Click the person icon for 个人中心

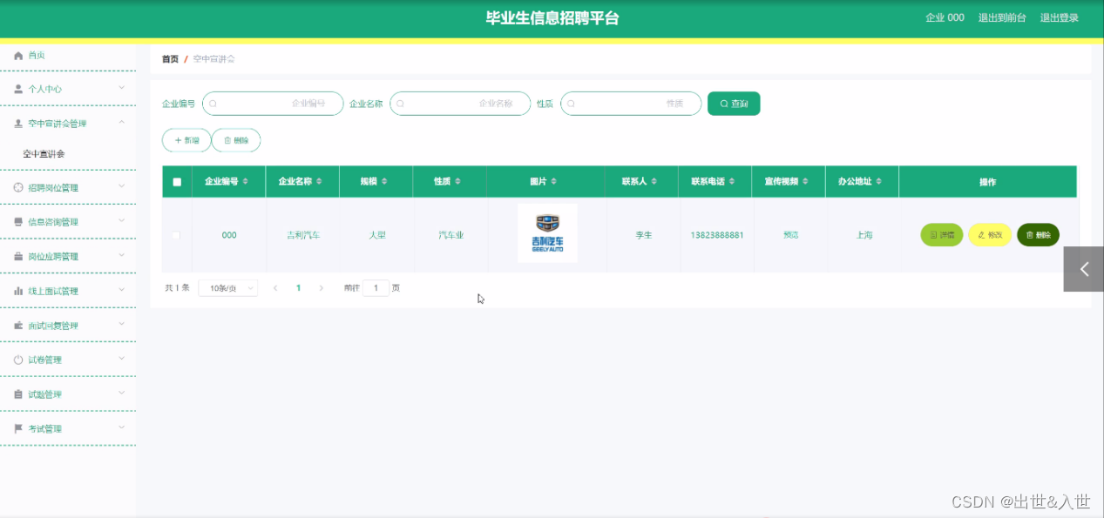click(x=18, y=89)
